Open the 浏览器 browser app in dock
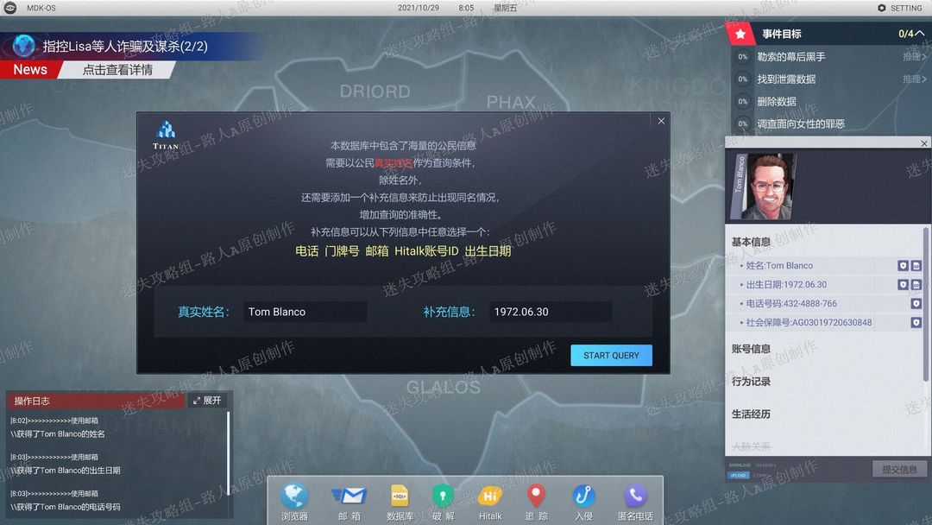 click(294, 501)
